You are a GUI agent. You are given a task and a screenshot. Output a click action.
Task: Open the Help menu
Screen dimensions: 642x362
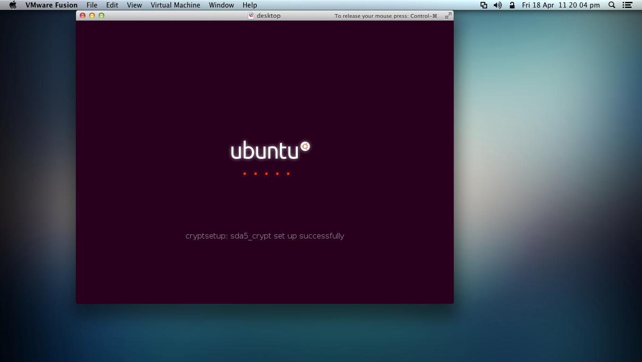point(250,5)
